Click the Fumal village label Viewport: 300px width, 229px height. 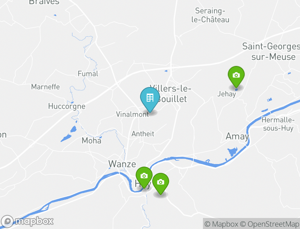click(x=88, y=74)
